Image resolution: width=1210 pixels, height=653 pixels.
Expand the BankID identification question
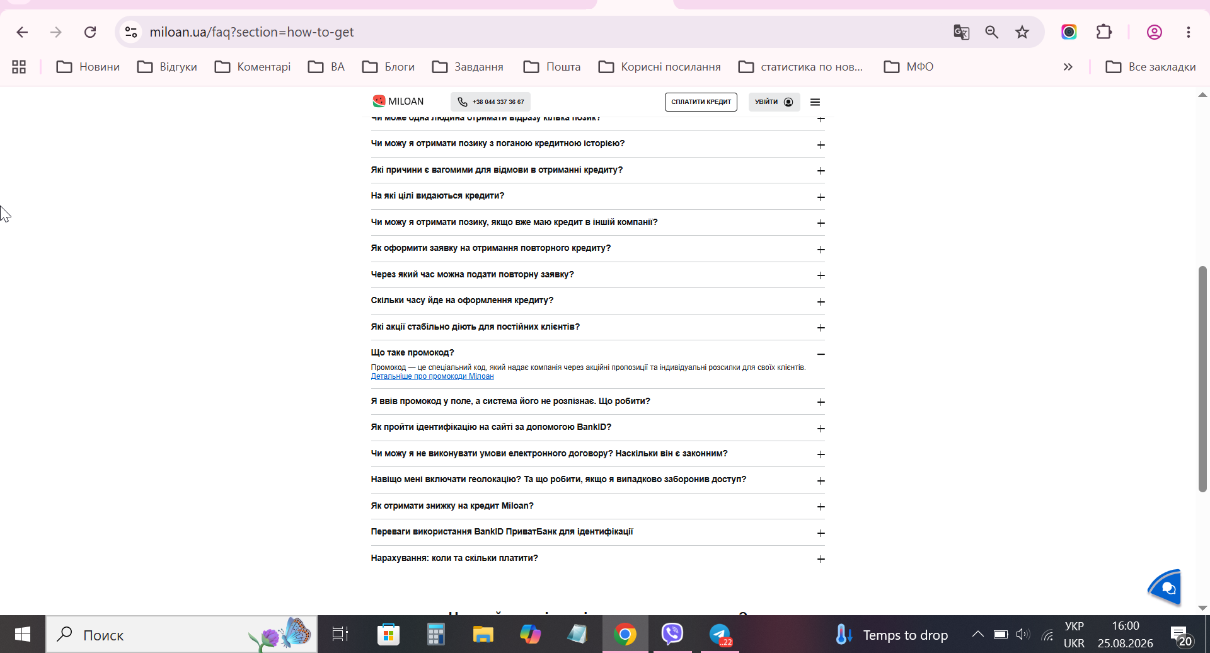point(597,427)
